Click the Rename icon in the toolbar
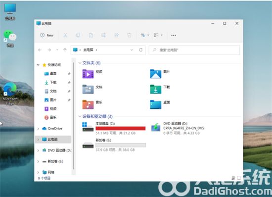This screenshot has height=197, width=272. (x=104, y=35)
